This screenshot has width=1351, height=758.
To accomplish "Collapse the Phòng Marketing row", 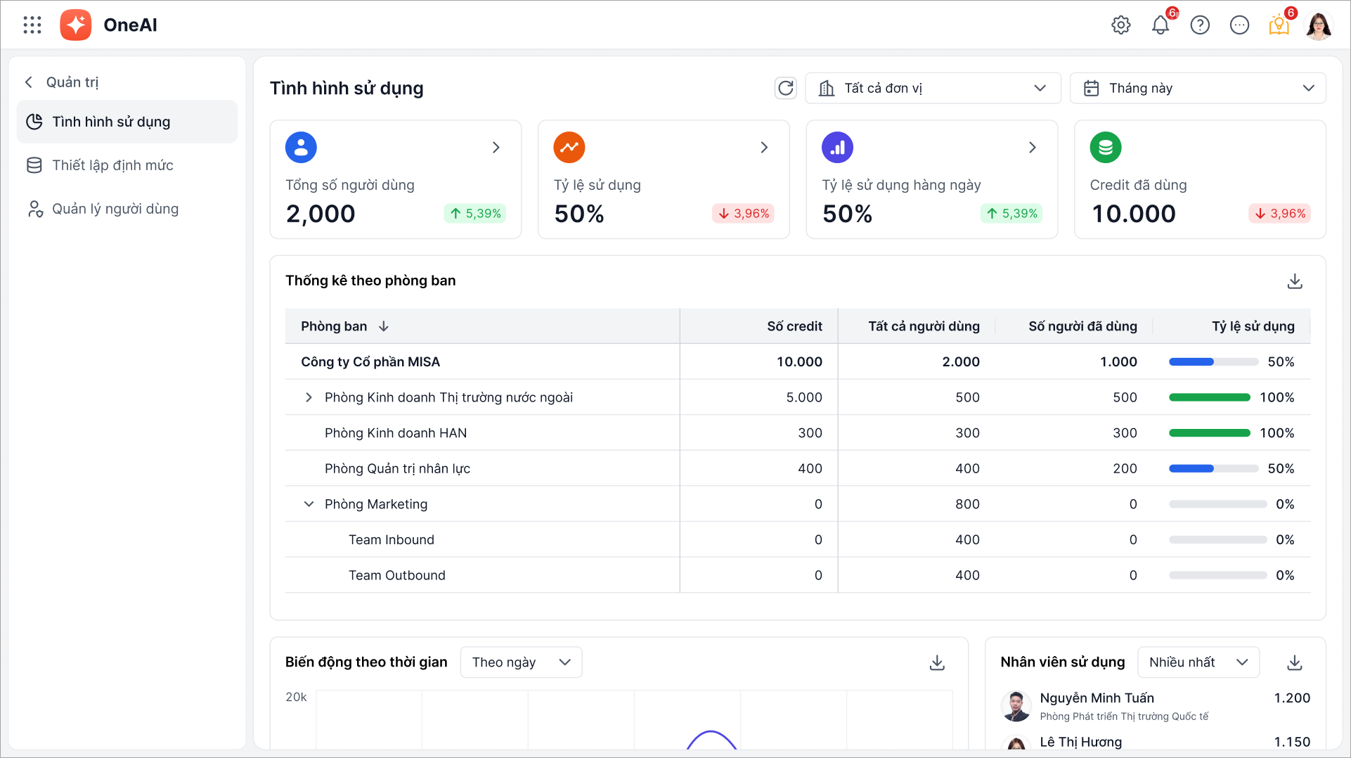I will [309, 504].
